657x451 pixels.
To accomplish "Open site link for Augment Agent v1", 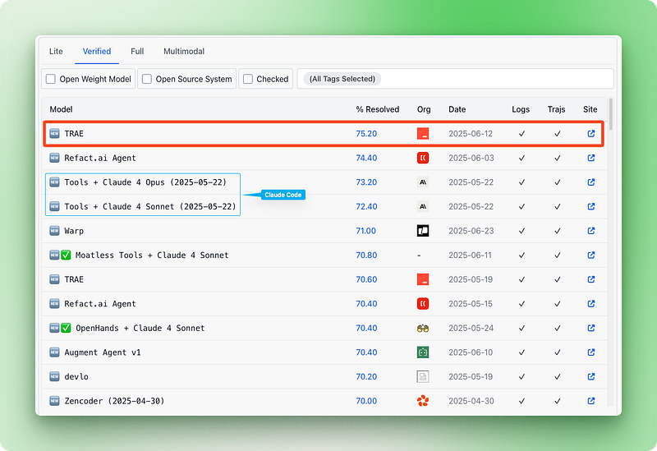I will click(x=591, y=352).
